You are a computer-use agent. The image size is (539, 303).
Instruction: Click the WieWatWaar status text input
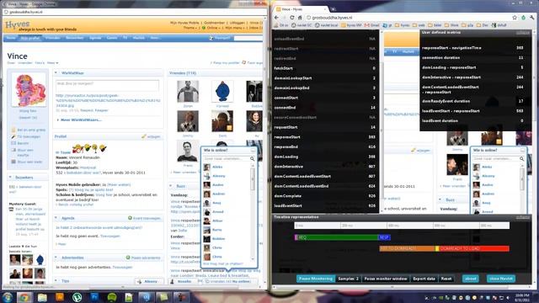pyautogui.click(x=107, y=85)
